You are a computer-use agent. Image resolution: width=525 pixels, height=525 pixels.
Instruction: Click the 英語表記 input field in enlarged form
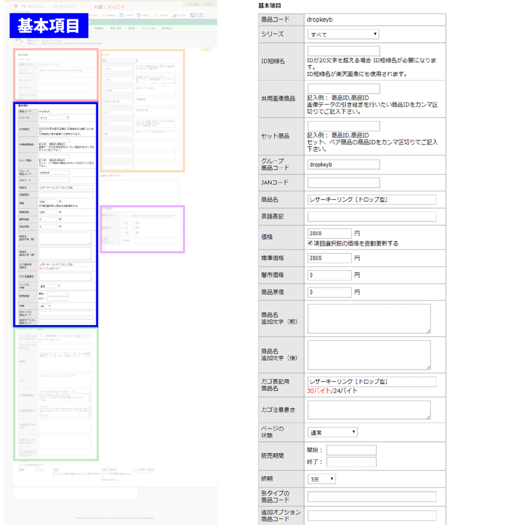click(372, 216)
